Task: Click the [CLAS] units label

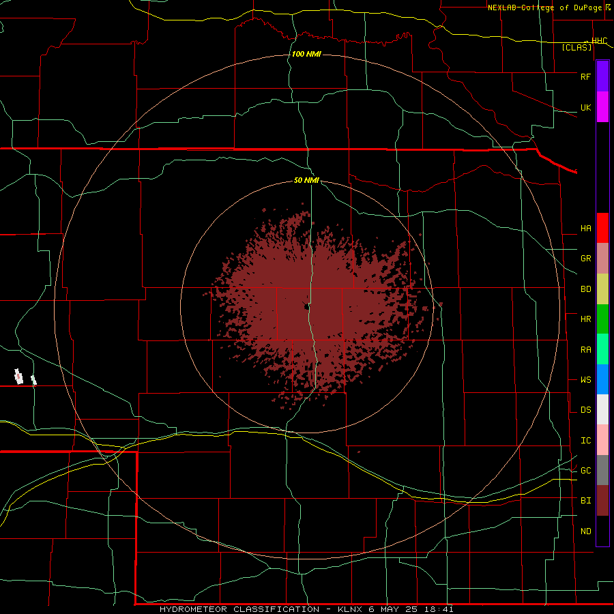Action: [x=576, y=48]
